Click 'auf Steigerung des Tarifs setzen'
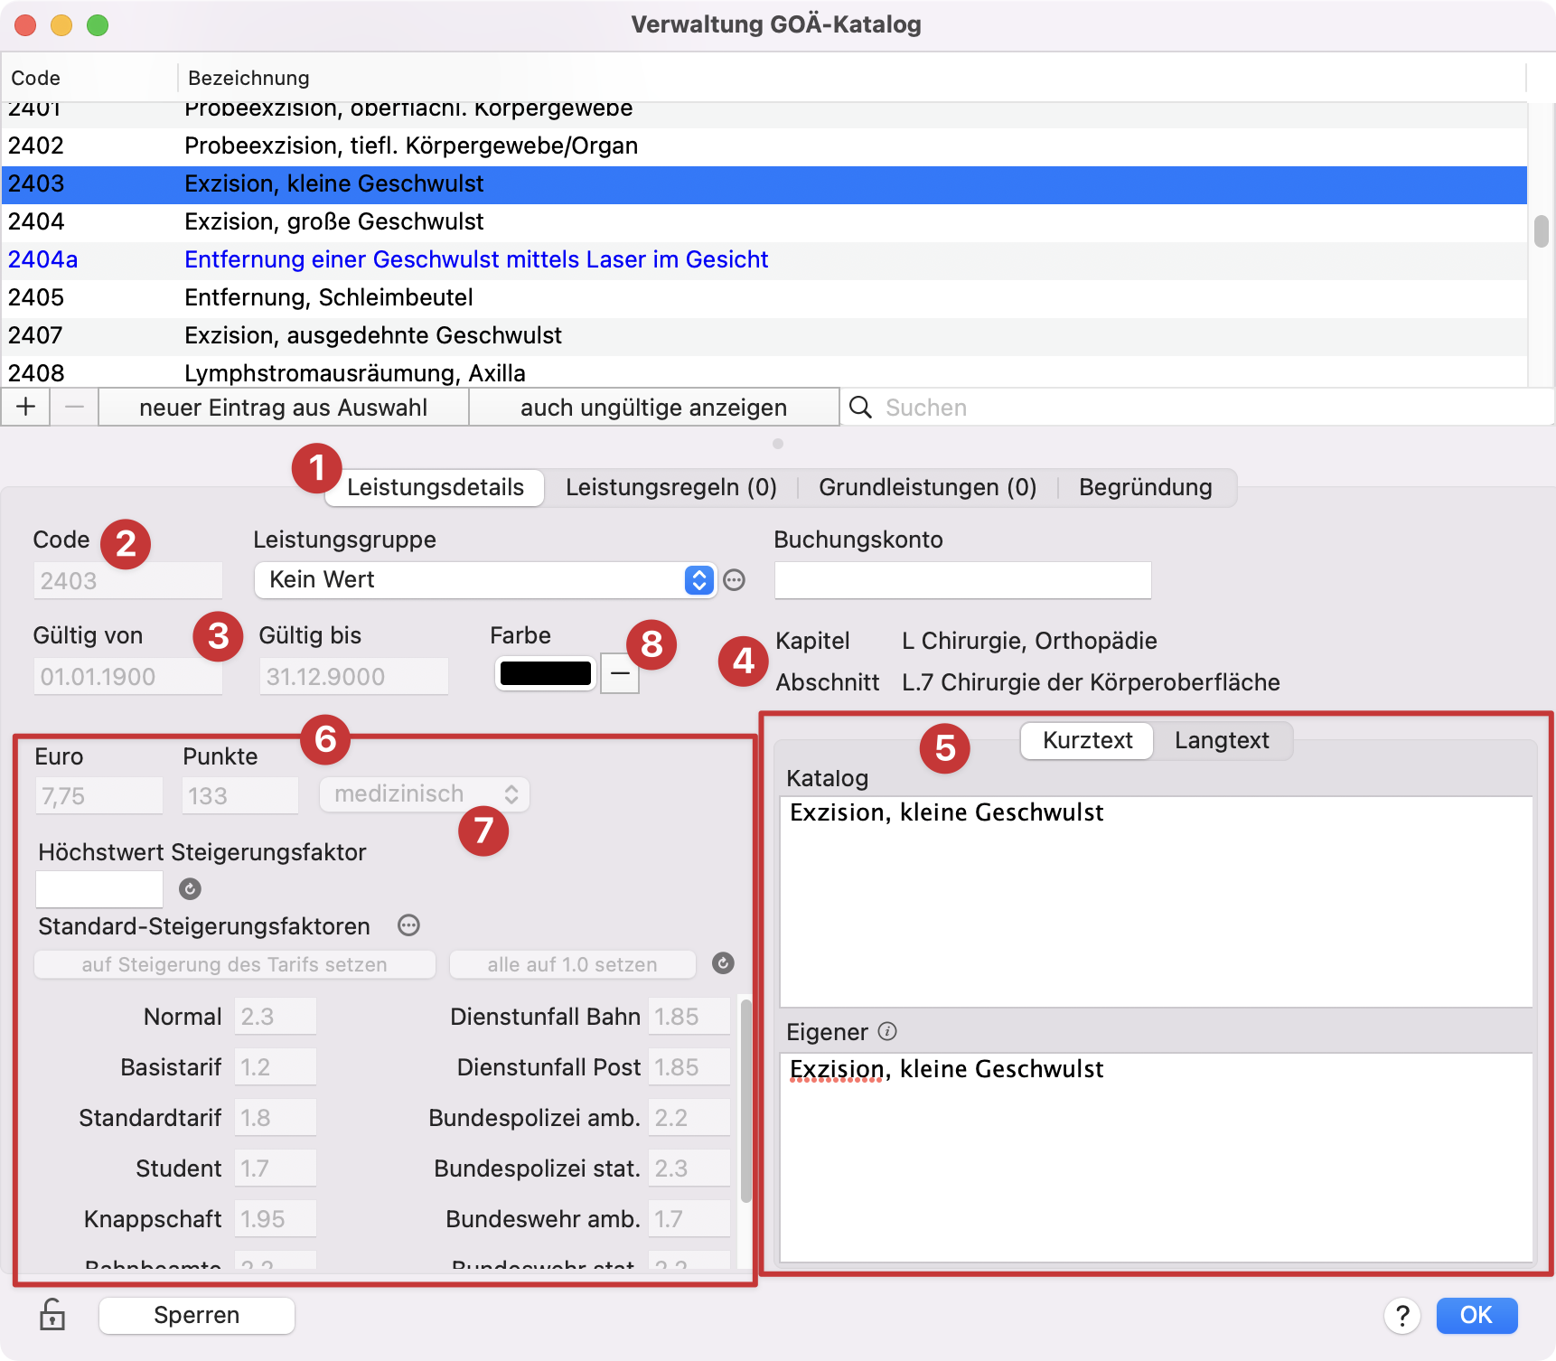Image resolution: width=1556 pixels, height=1361 pixels. tap(235, 964)
